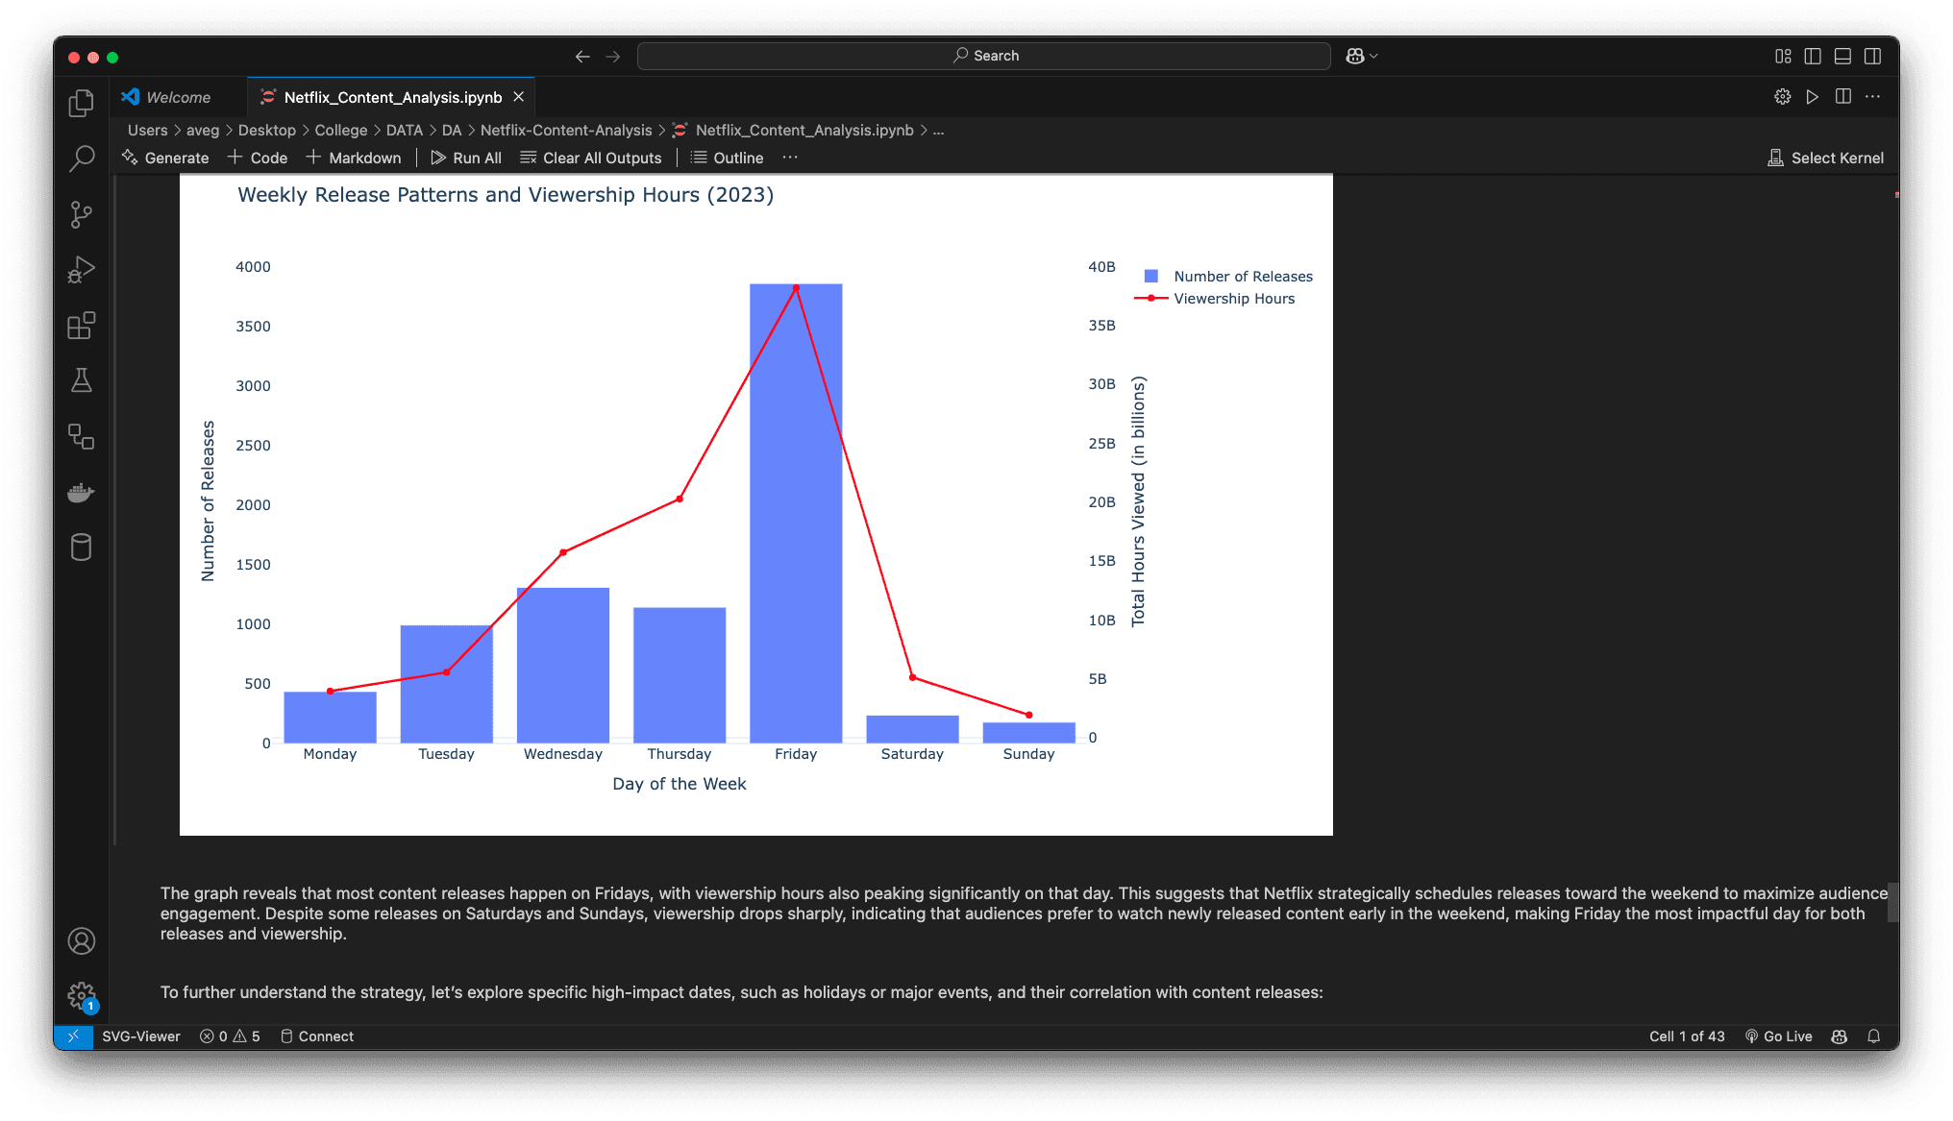This screenshot has height=1121, width=1953.
Task: Open the Manage gear in the activity bar
Action: click(x=82, y=996)
